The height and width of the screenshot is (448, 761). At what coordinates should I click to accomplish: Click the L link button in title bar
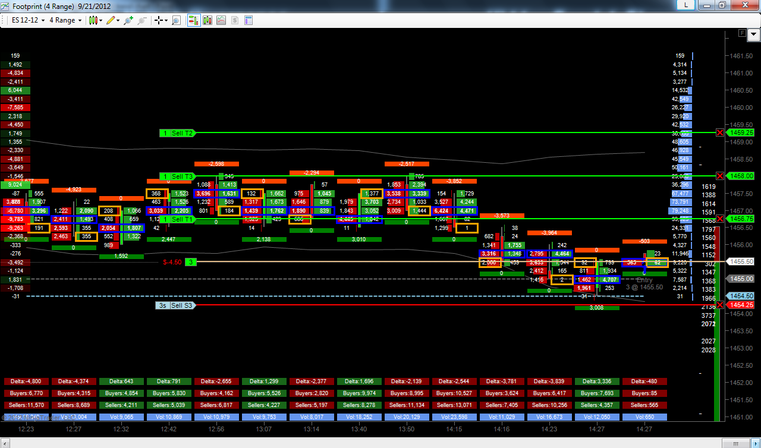(687, 5)
